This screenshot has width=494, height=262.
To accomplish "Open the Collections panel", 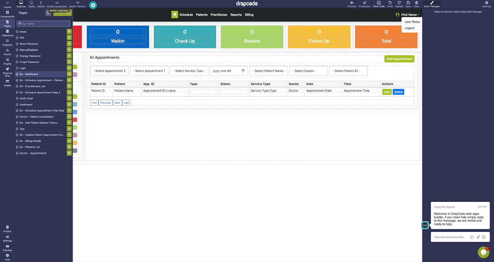I will click(x=7, y=33).
